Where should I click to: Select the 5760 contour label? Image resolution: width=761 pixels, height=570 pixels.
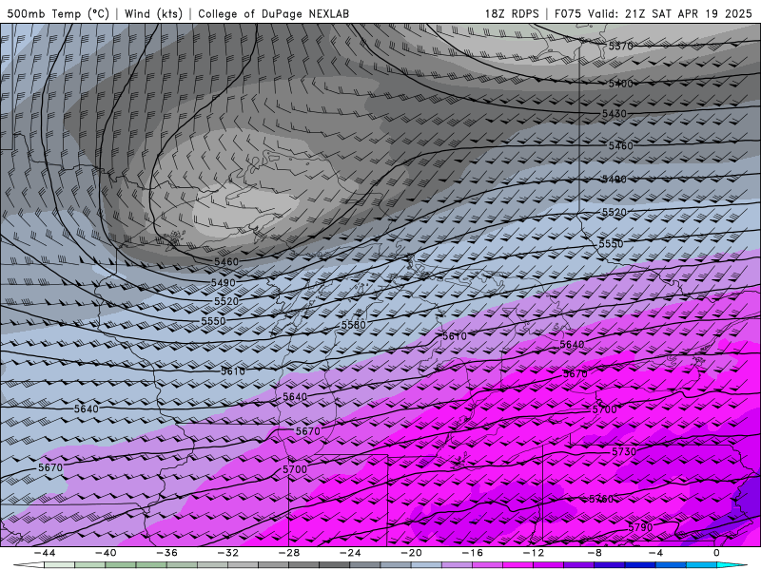(601, 499)
